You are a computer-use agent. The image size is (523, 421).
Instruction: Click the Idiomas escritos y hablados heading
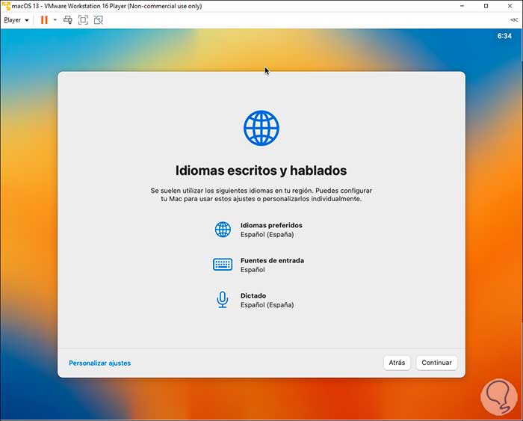tap(261, 170)
